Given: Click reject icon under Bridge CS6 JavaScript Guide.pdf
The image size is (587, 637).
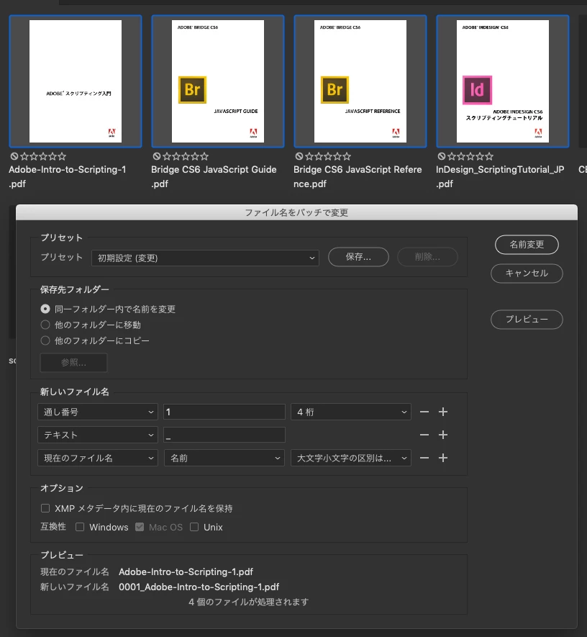Looking at the screenshot, I should click(x=157, y=156).
